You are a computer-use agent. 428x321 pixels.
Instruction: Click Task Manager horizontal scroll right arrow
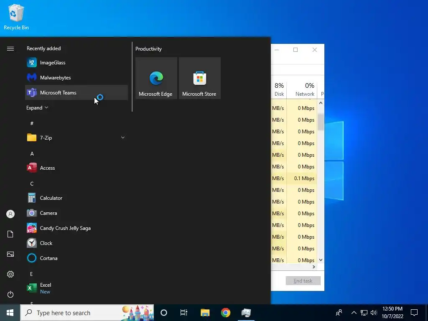(x=314, y=267)
